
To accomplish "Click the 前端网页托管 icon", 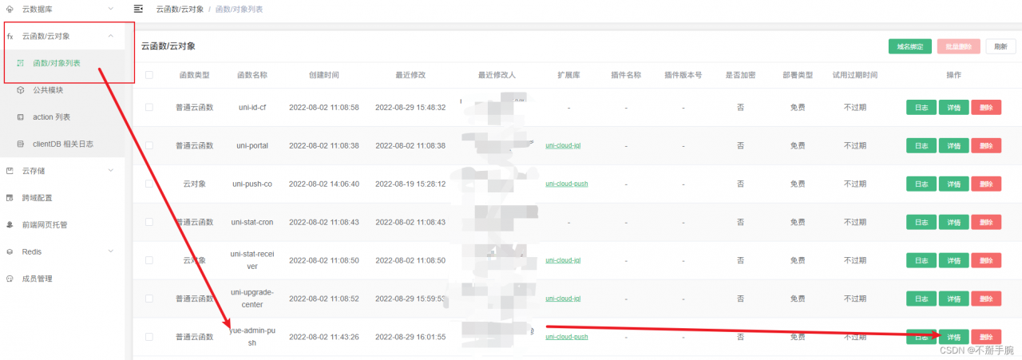I will 10,225.
